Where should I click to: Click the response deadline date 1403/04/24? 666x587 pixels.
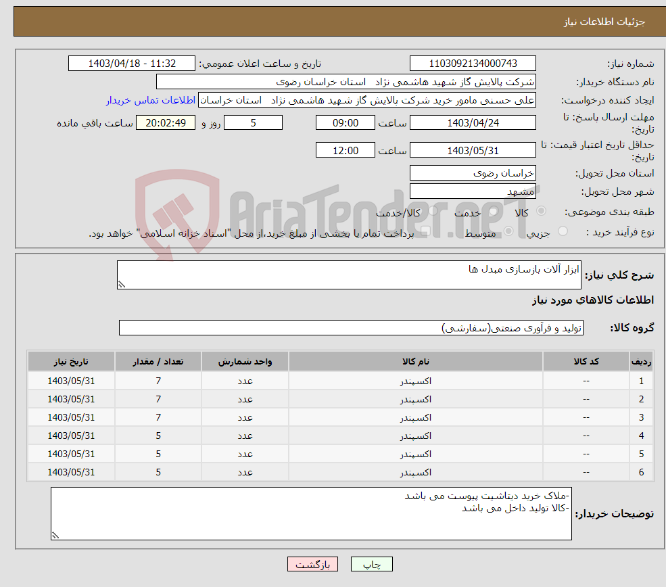pos(473,123)
